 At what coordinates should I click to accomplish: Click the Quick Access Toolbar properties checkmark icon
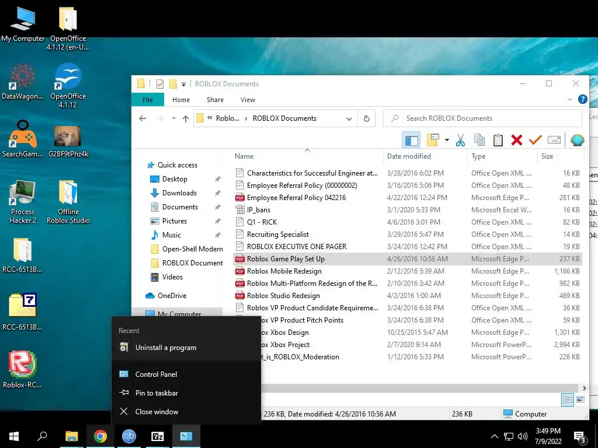coord(160,84)
